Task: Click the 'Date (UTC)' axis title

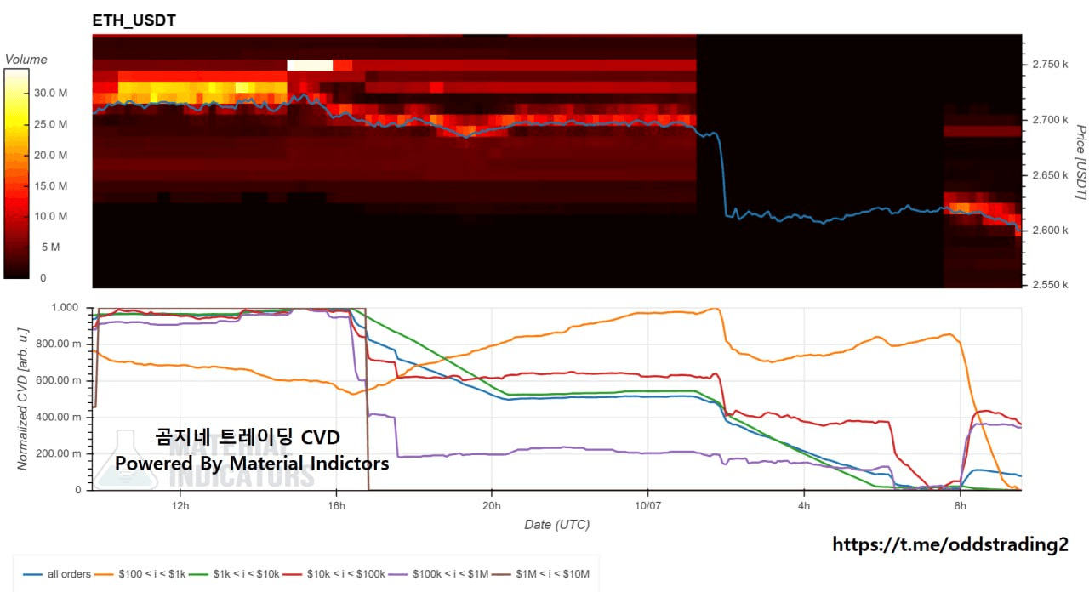Action: coord(556,524)
